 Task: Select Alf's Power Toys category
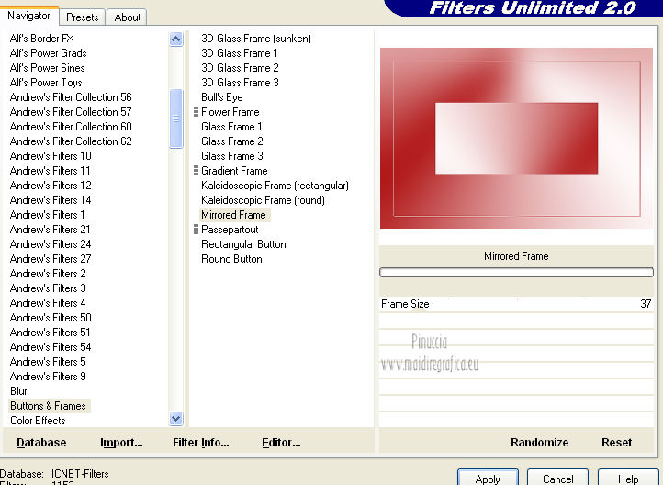tap(46, 83)
